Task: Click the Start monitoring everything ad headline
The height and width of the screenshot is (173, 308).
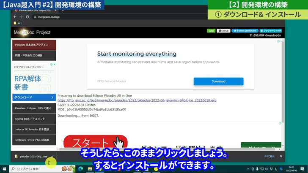Action: click(x=137, y=54)
